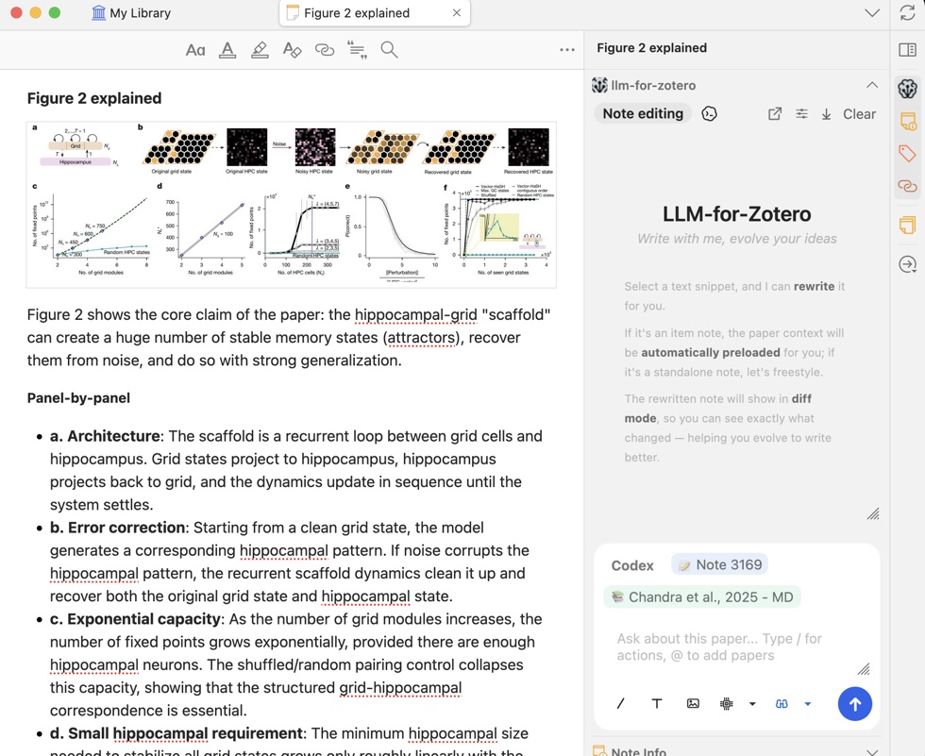This screenshot has height=756, width=925.
Task: Grab the chat history resize handle
Action: coord(873,514)
